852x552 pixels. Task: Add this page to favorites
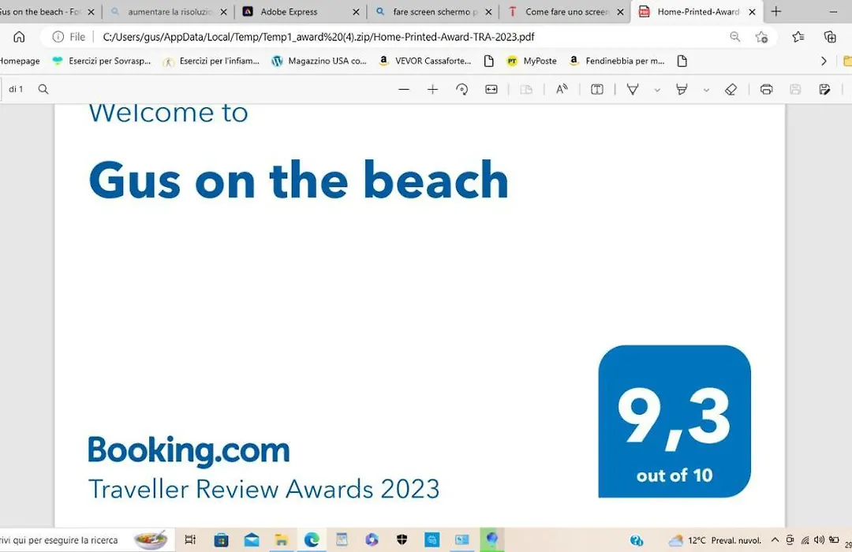pyautogui.click(x=761, y=37)
